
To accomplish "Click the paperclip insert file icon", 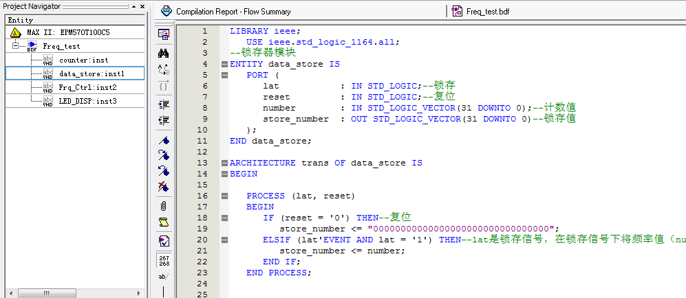I will (164, 206).
